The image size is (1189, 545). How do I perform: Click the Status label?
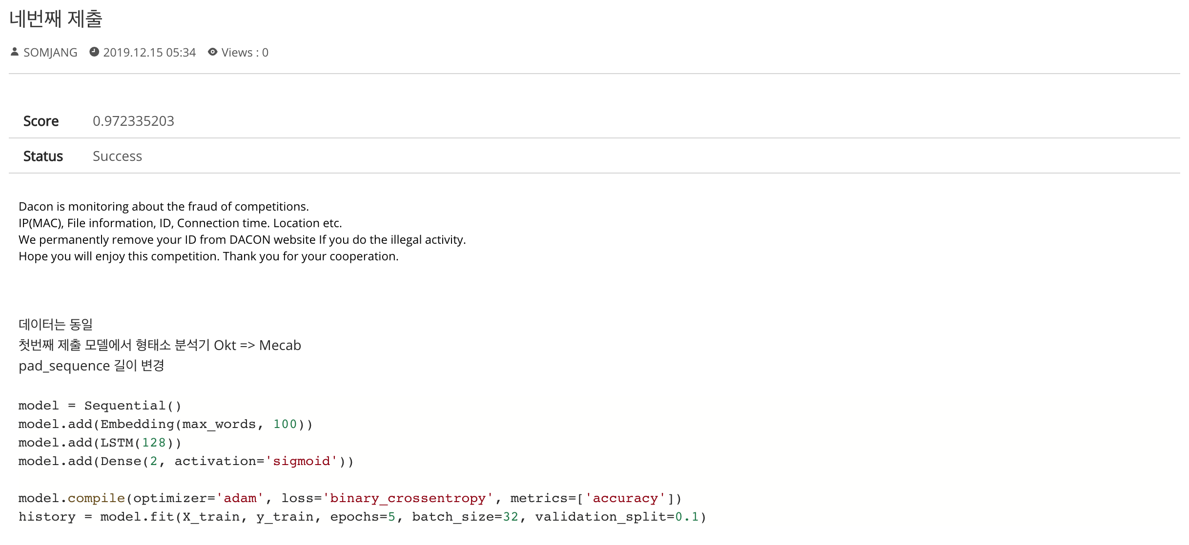pyautogui.click(x=43, y=156)
